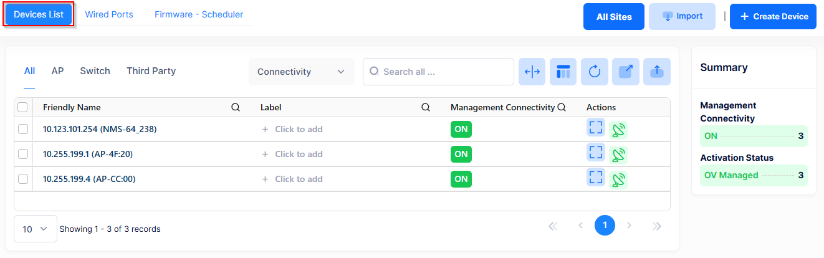The image size is (824, 258).
Task: Toggle the select-all header checkbox
Action: coord(23,107)
